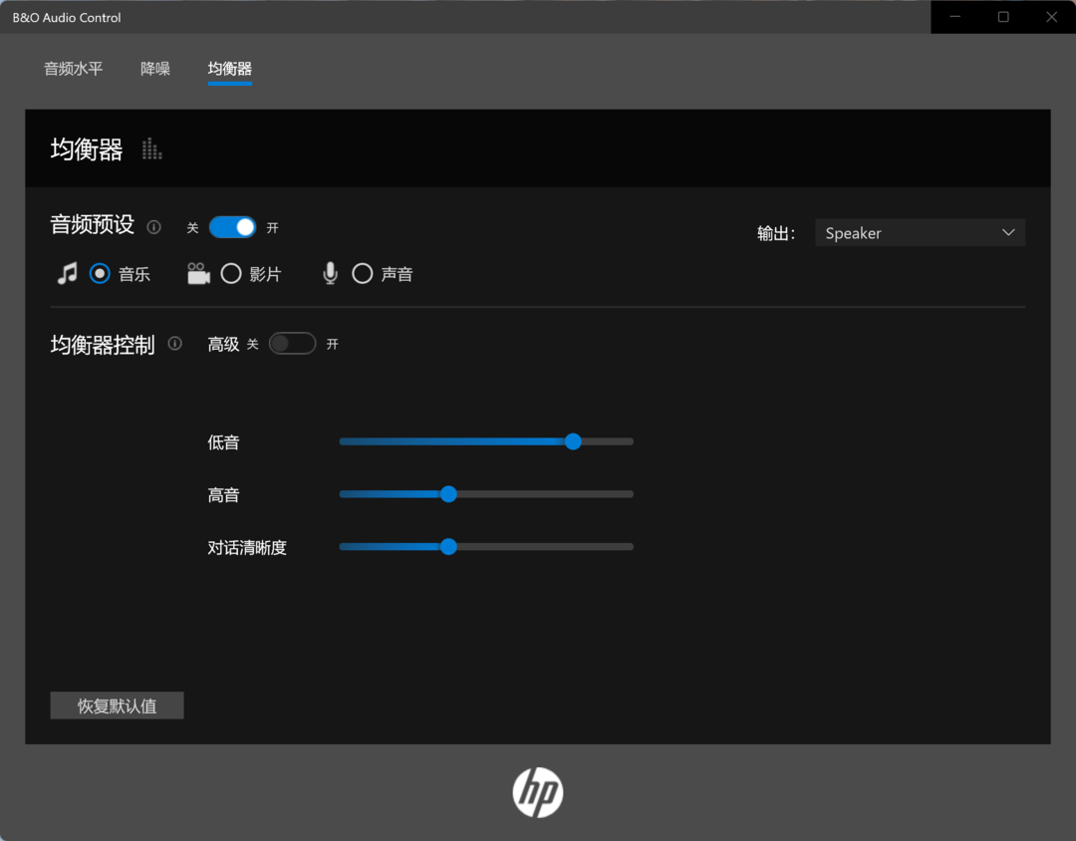Click the movie camera icon
Viewport: 1076px width, 841px height.
[x=198, y=274]
